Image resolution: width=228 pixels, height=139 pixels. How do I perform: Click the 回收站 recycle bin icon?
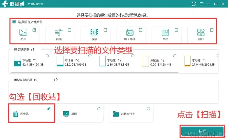(16, 114)
